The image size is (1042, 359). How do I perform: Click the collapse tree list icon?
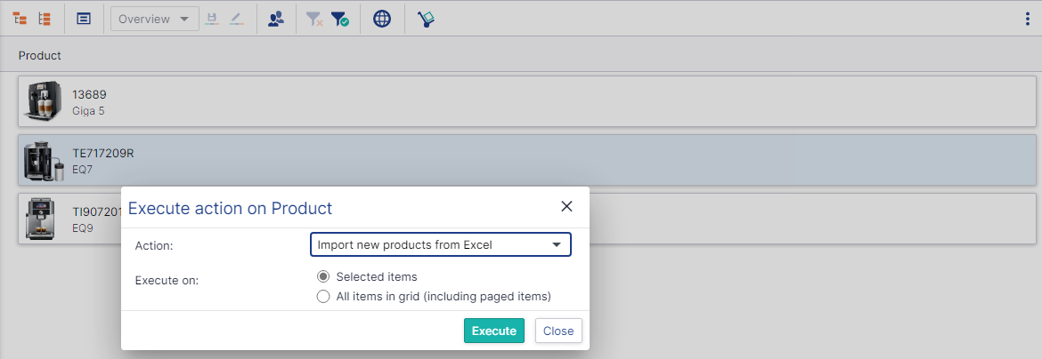click(x=45, y=20)
